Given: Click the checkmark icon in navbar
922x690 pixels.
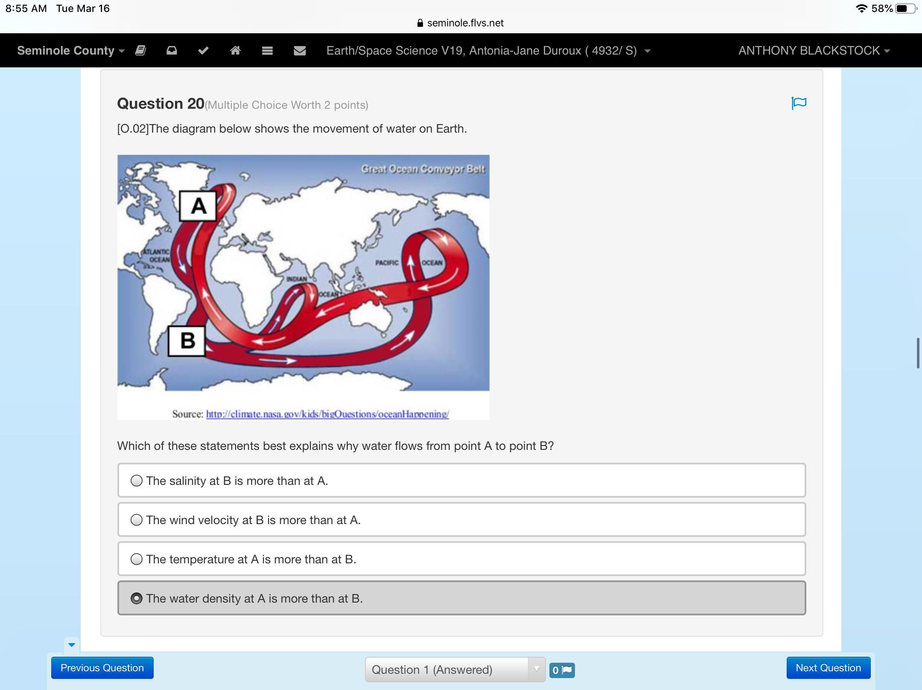Looking at the screenshot, I should click(x=203, y=50).
